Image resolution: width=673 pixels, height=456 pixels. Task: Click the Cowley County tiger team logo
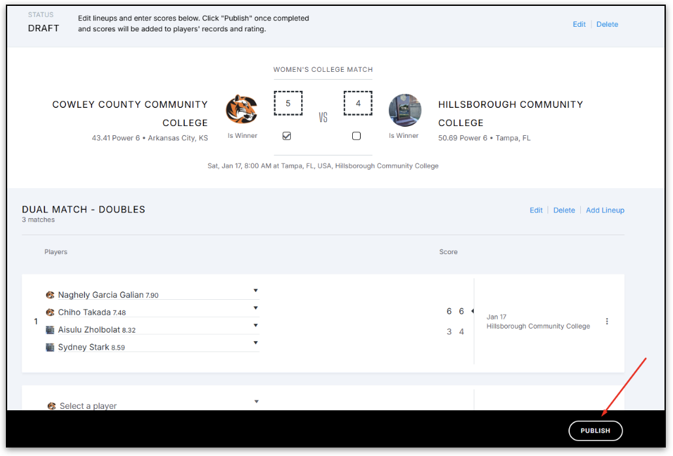tap(242, 109)
